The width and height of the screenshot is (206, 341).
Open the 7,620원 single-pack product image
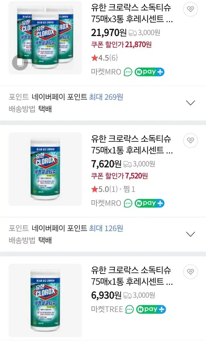(x=45, y=169)
